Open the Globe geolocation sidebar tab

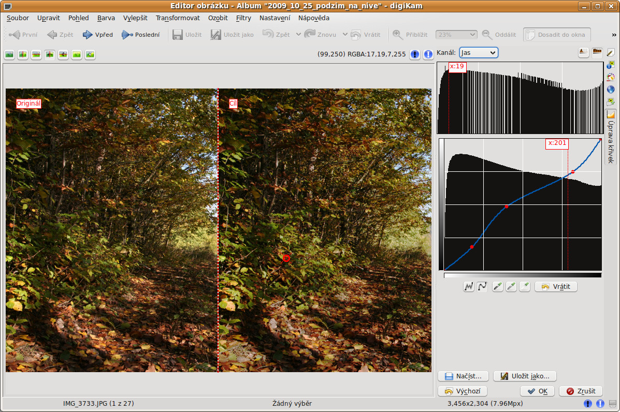[611, 90]
